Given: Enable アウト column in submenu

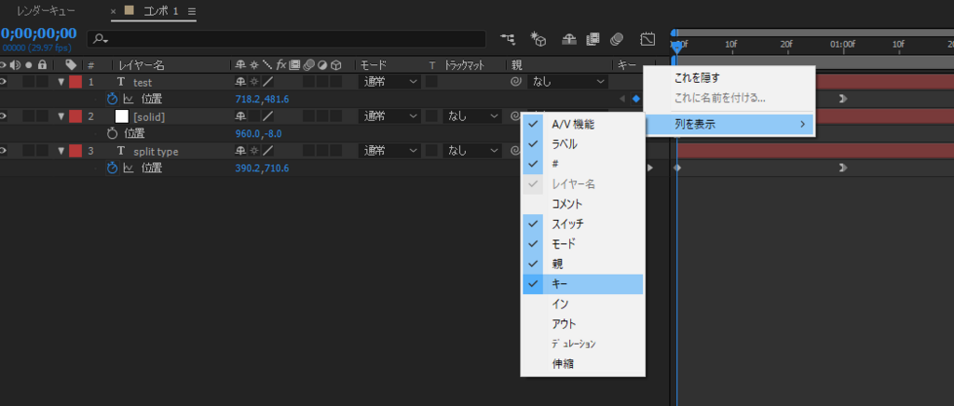Looking at the screenshot, I should pyautogui.click(x=582, y=323).
